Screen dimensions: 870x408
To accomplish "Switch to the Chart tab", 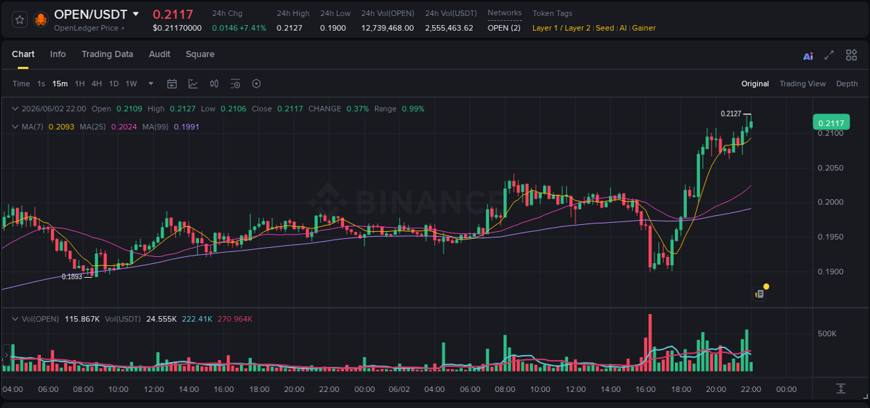I will [23, 54].
